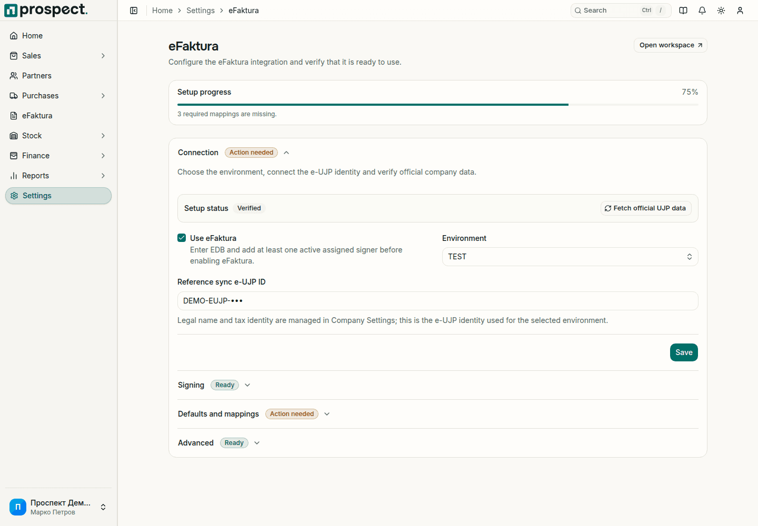Click the Sales bag icon
The height and width of the screenshot is (526, 758).
(x=14, y=56)
